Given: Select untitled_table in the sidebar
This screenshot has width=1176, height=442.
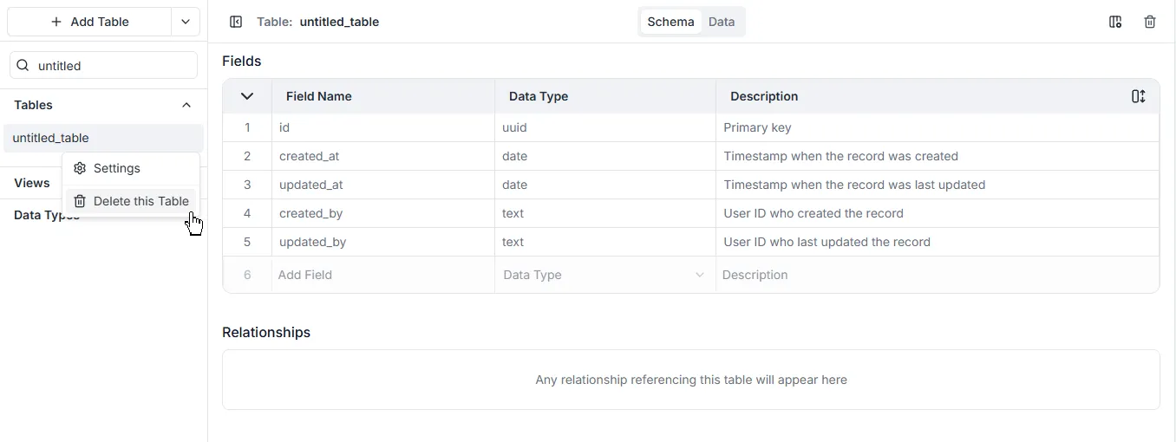Looking at the screenshot, I should pos(51,138).
